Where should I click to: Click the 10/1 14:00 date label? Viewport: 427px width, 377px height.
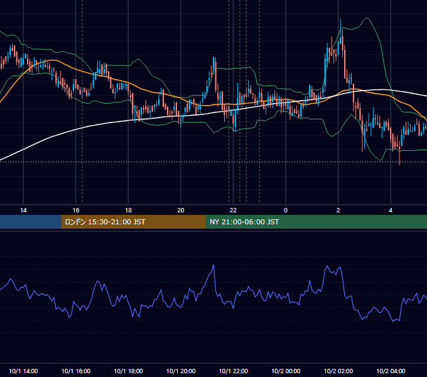(x=23, y=371)
